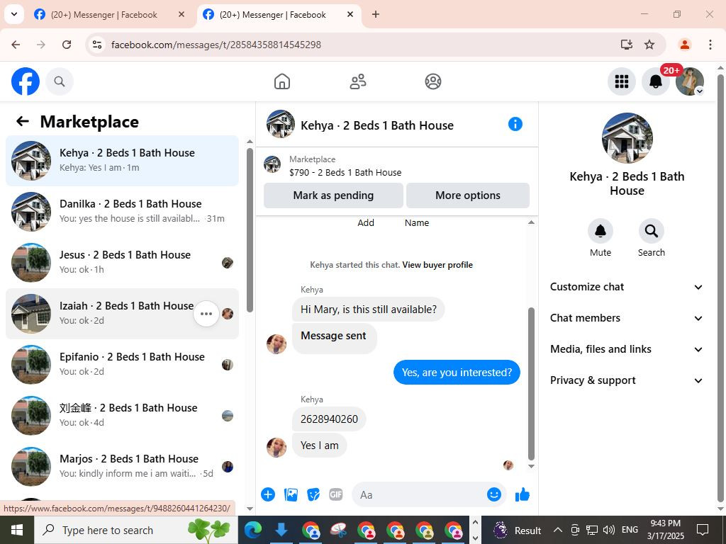Click the More options button

click(x=468, y=195)
